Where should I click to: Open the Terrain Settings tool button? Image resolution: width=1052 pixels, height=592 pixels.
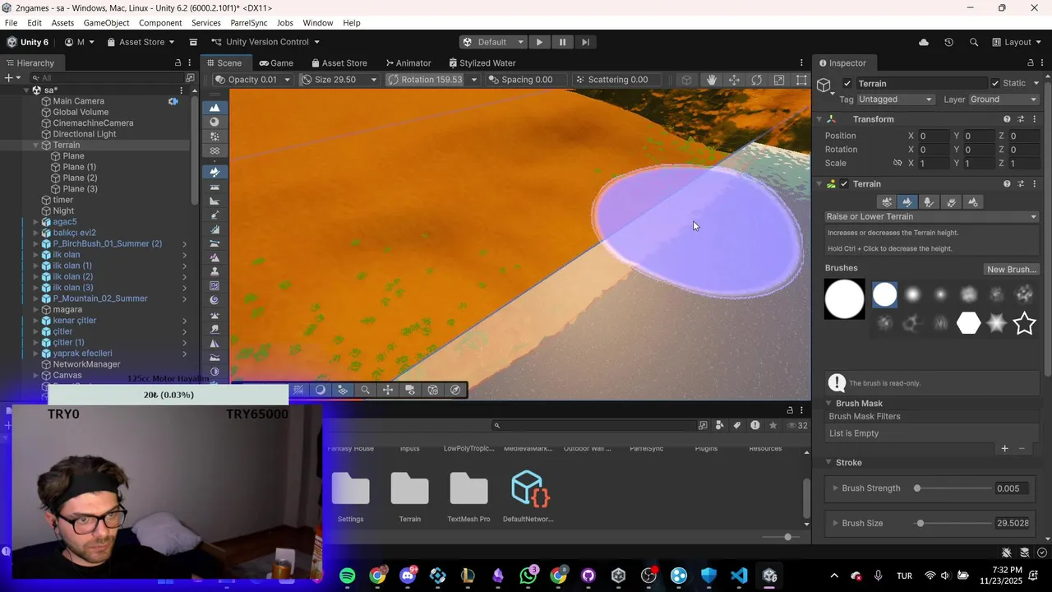973,202
